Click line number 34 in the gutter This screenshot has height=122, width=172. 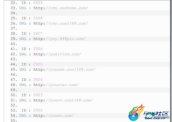(14, 13)
